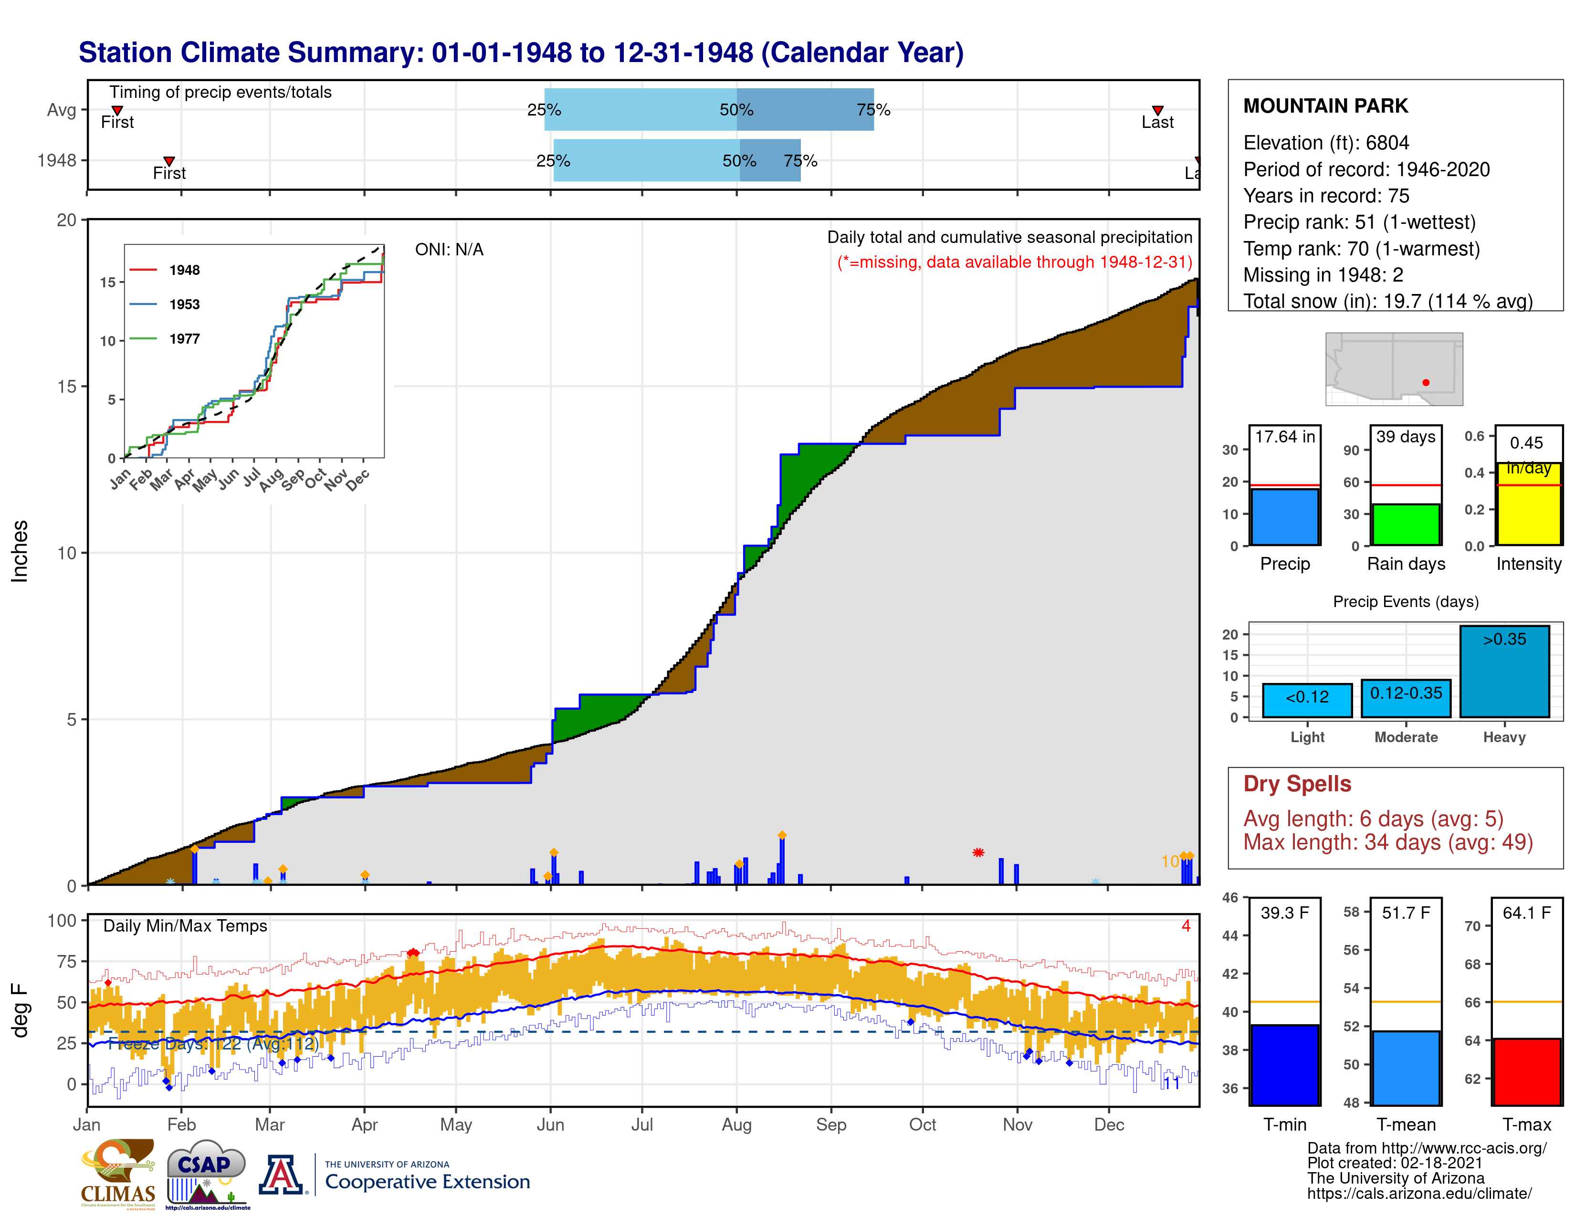The width and height of the screenshot is (1575, 1217).
Task: Click the blue 1953 legend entry
Action: pyautogui.click(x=165, y=304)
